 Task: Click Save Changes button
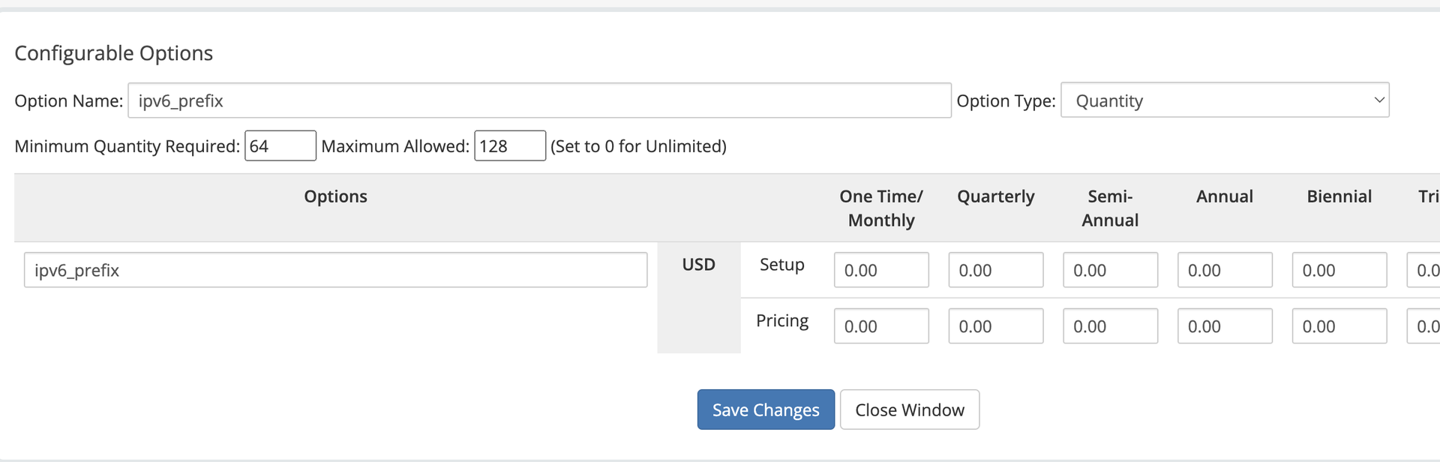[766, 409]
